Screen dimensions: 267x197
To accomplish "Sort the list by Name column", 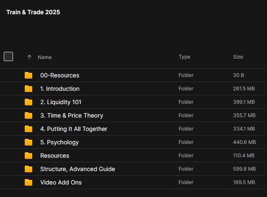I will coord(45,57).
